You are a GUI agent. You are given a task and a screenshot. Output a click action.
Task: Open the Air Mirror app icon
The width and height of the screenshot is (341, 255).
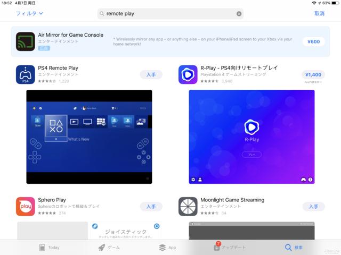click(x=26, y=41)
